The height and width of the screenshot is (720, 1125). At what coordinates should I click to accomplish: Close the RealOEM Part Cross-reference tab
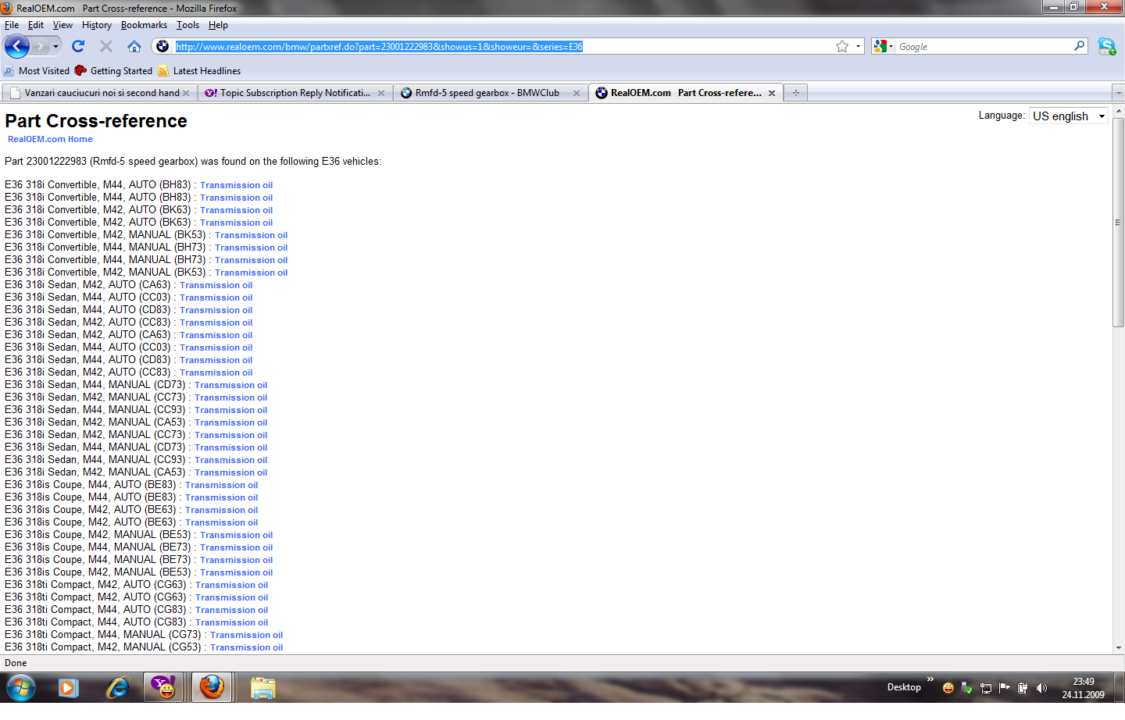pos(772,93)
